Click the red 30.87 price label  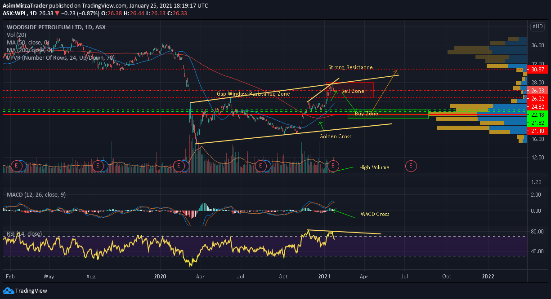pyautogui.click(x=538, y=70)
